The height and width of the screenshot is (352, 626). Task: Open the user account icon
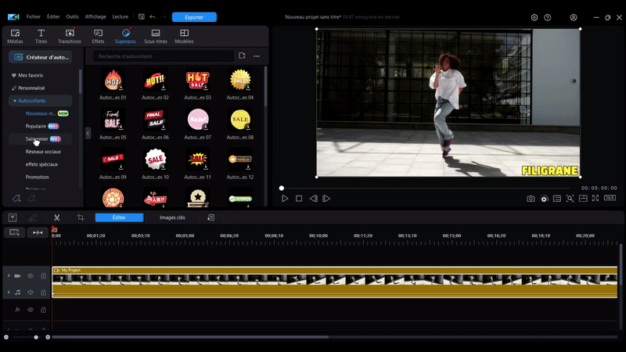(x=574, y=17)
